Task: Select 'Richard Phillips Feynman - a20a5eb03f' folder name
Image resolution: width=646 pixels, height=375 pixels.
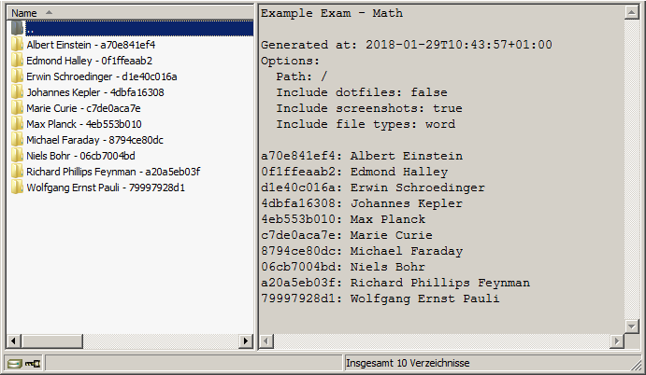Action: point(113,172)
